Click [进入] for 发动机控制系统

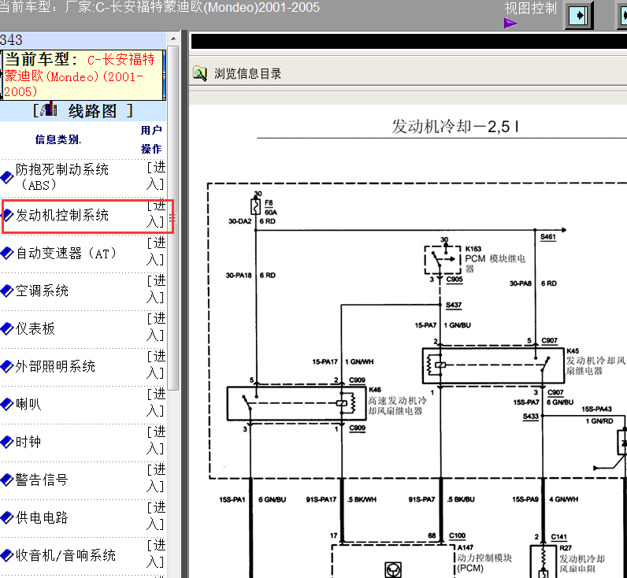[156, 214]
